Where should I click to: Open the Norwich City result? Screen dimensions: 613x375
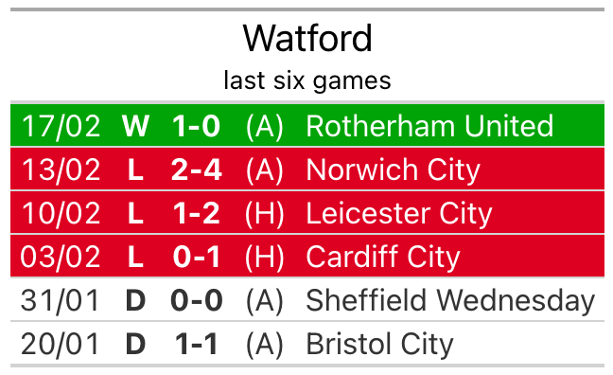tap(307, 170)
